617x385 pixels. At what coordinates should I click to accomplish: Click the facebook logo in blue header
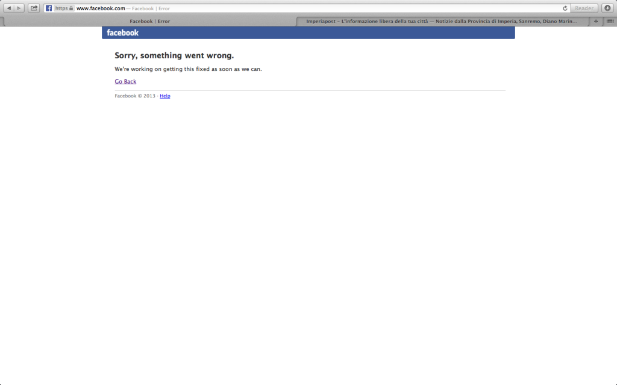pyautogui.click(x=122, y=32)
